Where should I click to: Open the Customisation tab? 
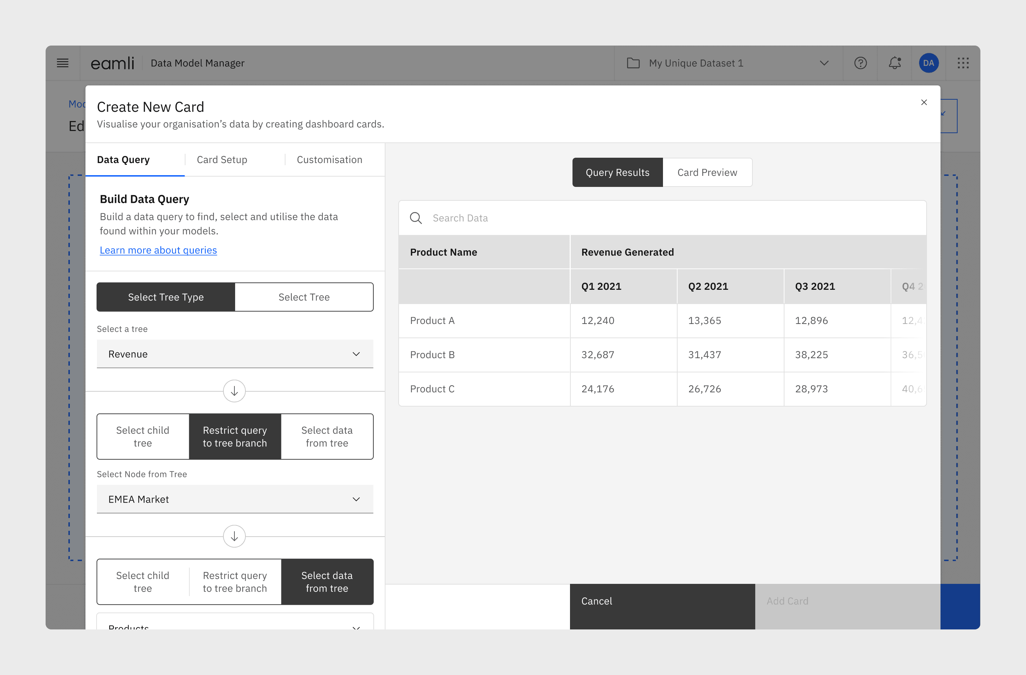(x=330, y=159)
